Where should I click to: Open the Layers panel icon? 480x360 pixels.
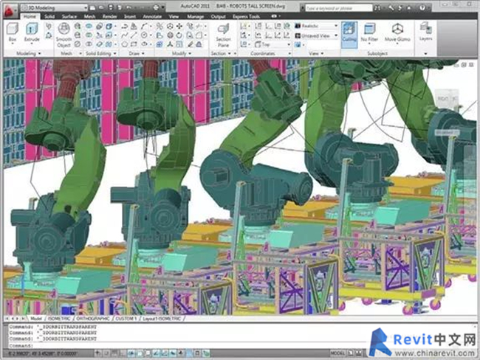click(x=426, y=32)
